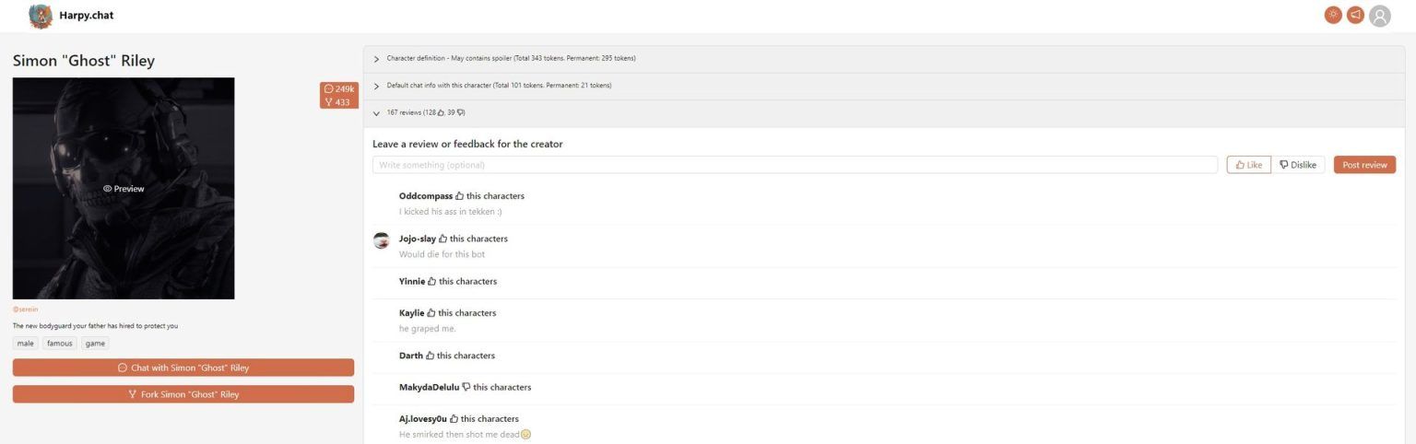
Task: Select the "game" tag
Action: 95,344
